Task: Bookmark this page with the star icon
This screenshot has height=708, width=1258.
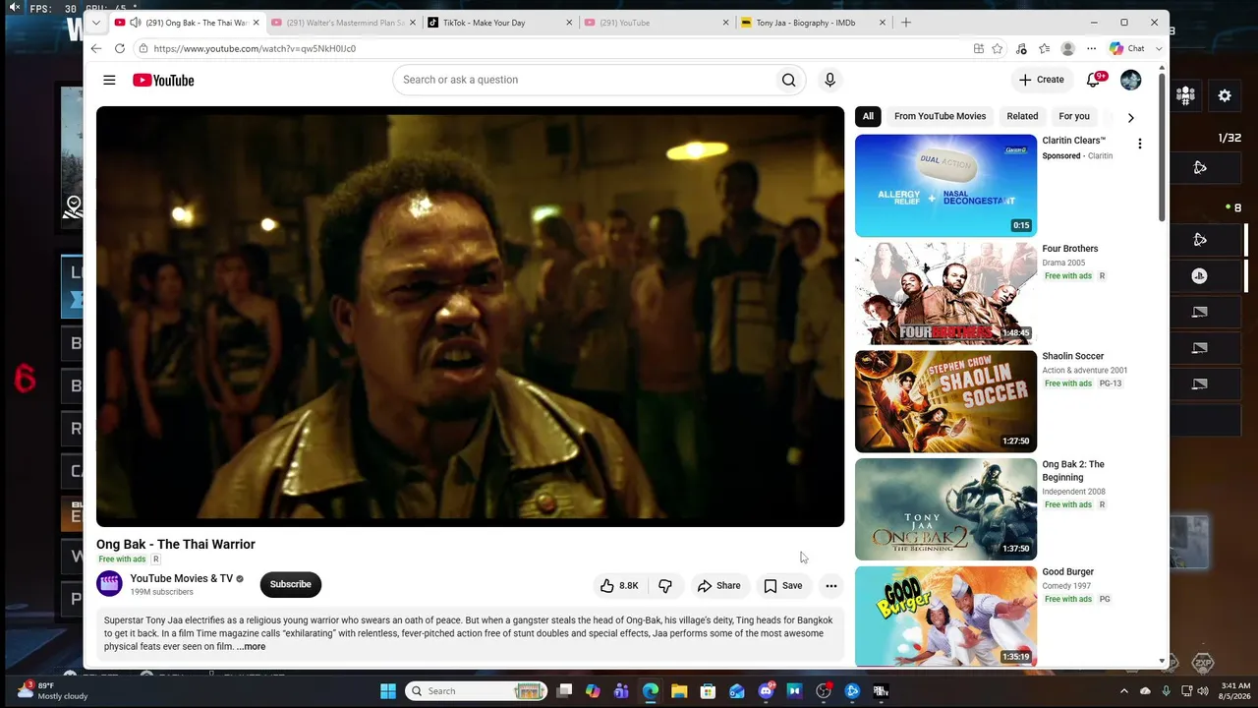Action: coord(997,48)
